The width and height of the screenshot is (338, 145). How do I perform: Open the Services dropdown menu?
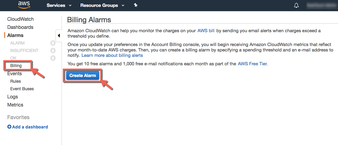tap(59, 5)
